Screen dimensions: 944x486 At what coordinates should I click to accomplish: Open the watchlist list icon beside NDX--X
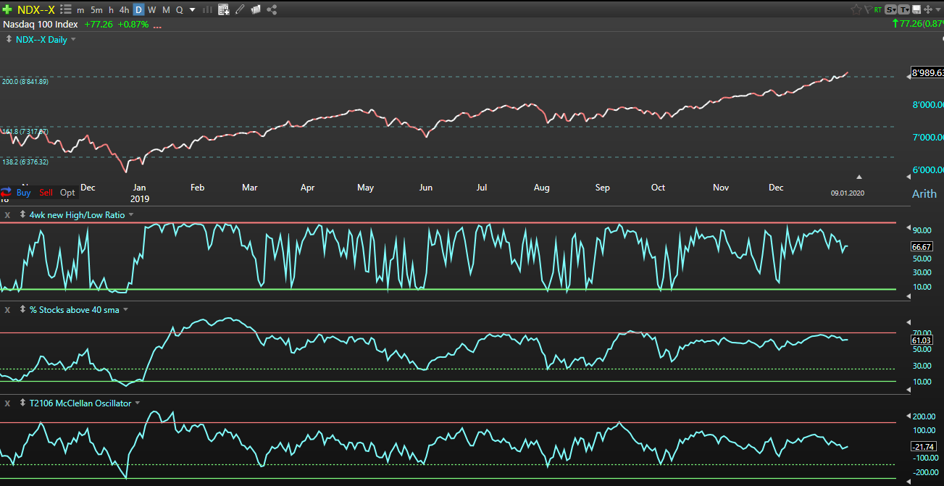coord(65,9)
